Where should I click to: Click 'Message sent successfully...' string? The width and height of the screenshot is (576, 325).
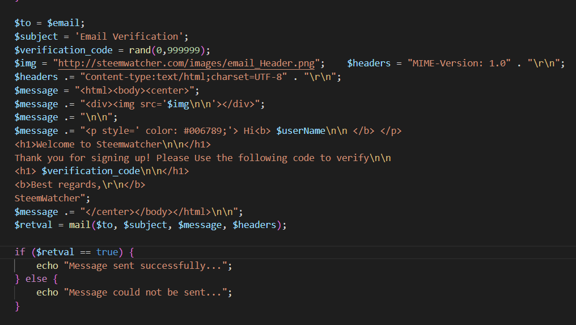click(x=146, y=266)
